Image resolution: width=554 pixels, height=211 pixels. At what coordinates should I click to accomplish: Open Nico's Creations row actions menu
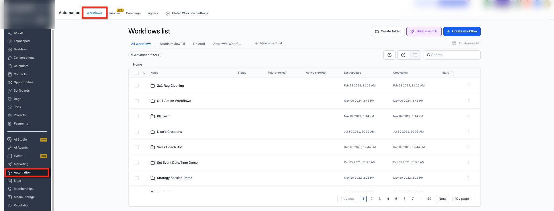pyautogui.click(x=468, y=132)
